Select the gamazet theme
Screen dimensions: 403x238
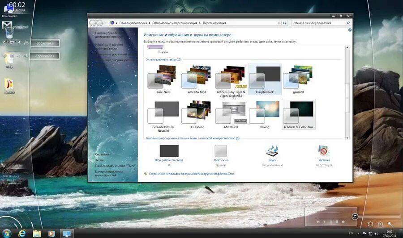pos(298,79)
